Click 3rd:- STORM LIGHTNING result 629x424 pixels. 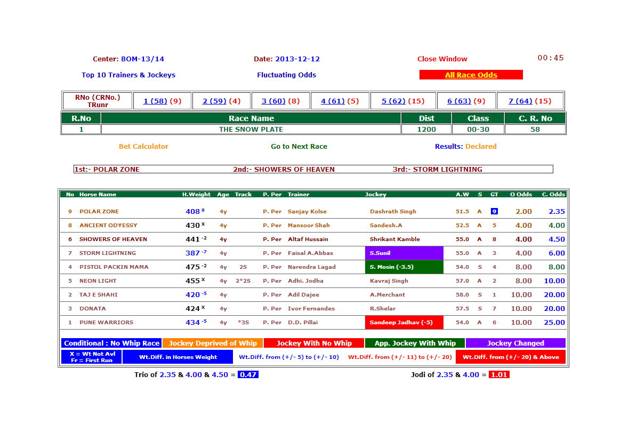[x=437, y=170]
